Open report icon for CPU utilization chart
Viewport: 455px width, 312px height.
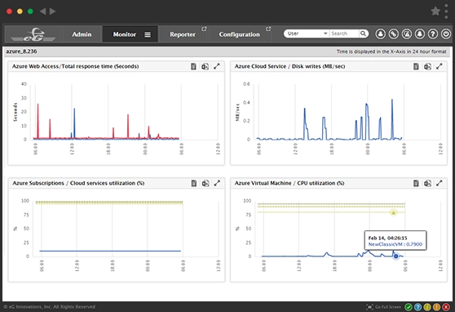click(416, 183)
